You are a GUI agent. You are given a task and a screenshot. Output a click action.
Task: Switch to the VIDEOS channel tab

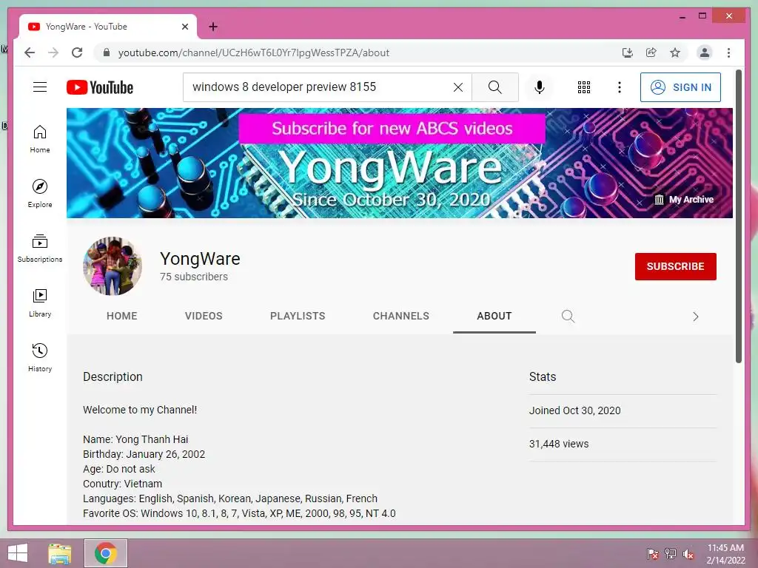pyautogui.click(x=204, y=316)
